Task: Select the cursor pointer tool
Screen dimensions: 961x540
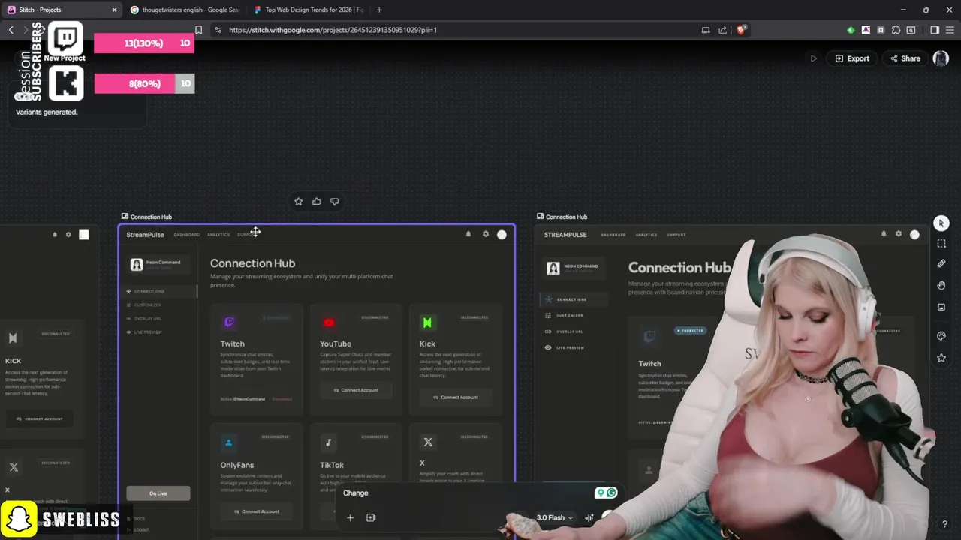Action: tap(941, 223)
